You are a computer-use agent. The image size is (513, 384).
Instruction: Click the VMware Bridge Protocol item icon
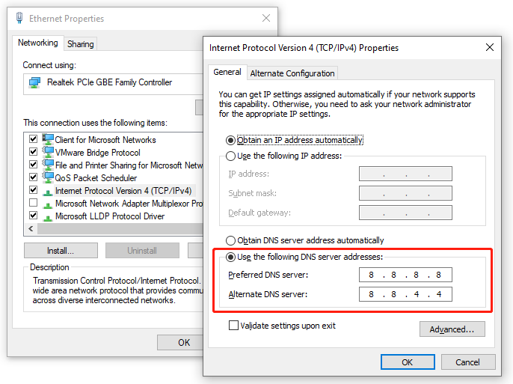(48, 152)
